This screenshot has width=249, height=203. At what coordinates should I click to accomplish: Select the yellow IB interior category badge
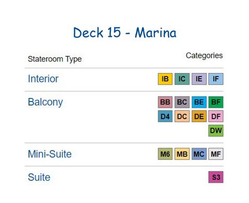click(x=165, y=79)
